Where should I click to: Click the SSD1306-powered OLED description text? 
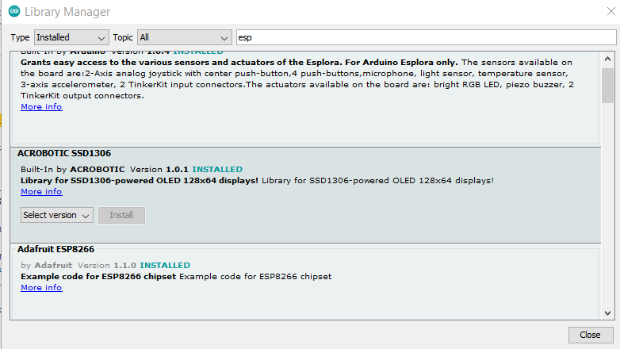pos(257,180)
